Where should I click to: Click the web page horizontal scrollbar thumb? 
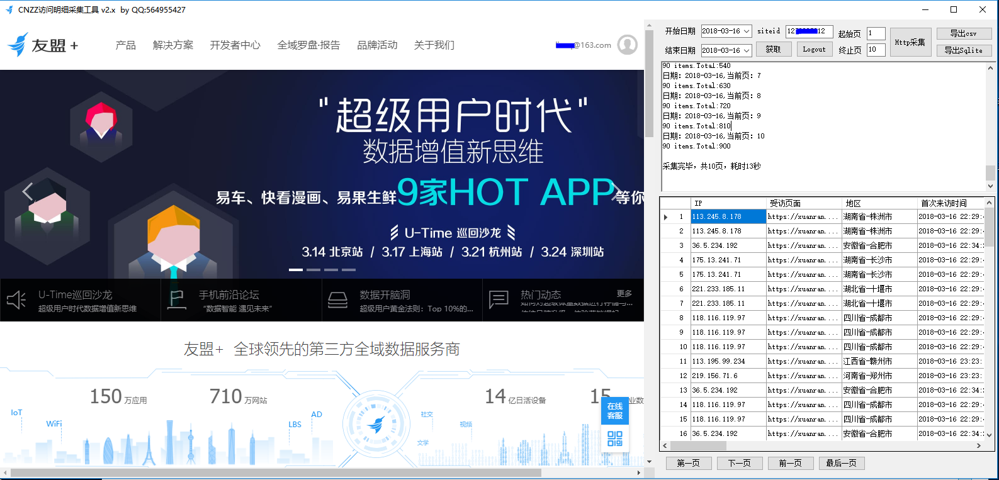pos(276,472)
